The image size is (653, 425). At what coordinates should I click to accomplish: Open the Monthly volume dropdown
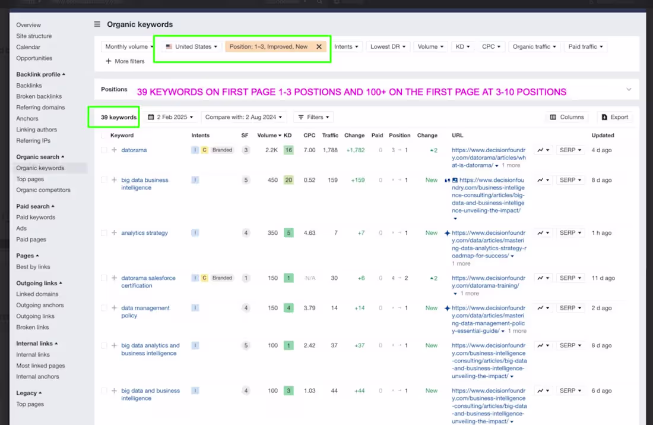pos(128,46)
